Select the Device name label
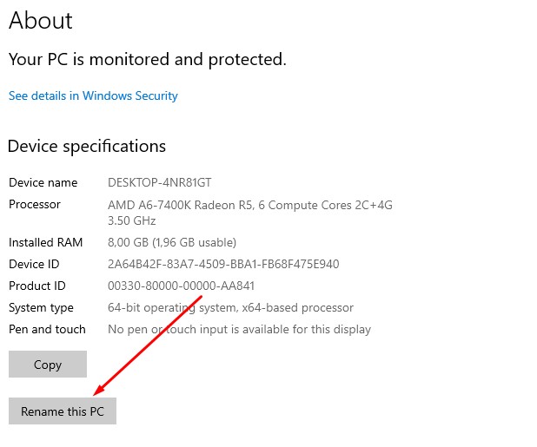 43,182
